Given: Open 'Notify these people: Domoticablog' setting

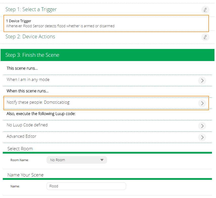Looking at the screenshot, I should click(38, 102).
